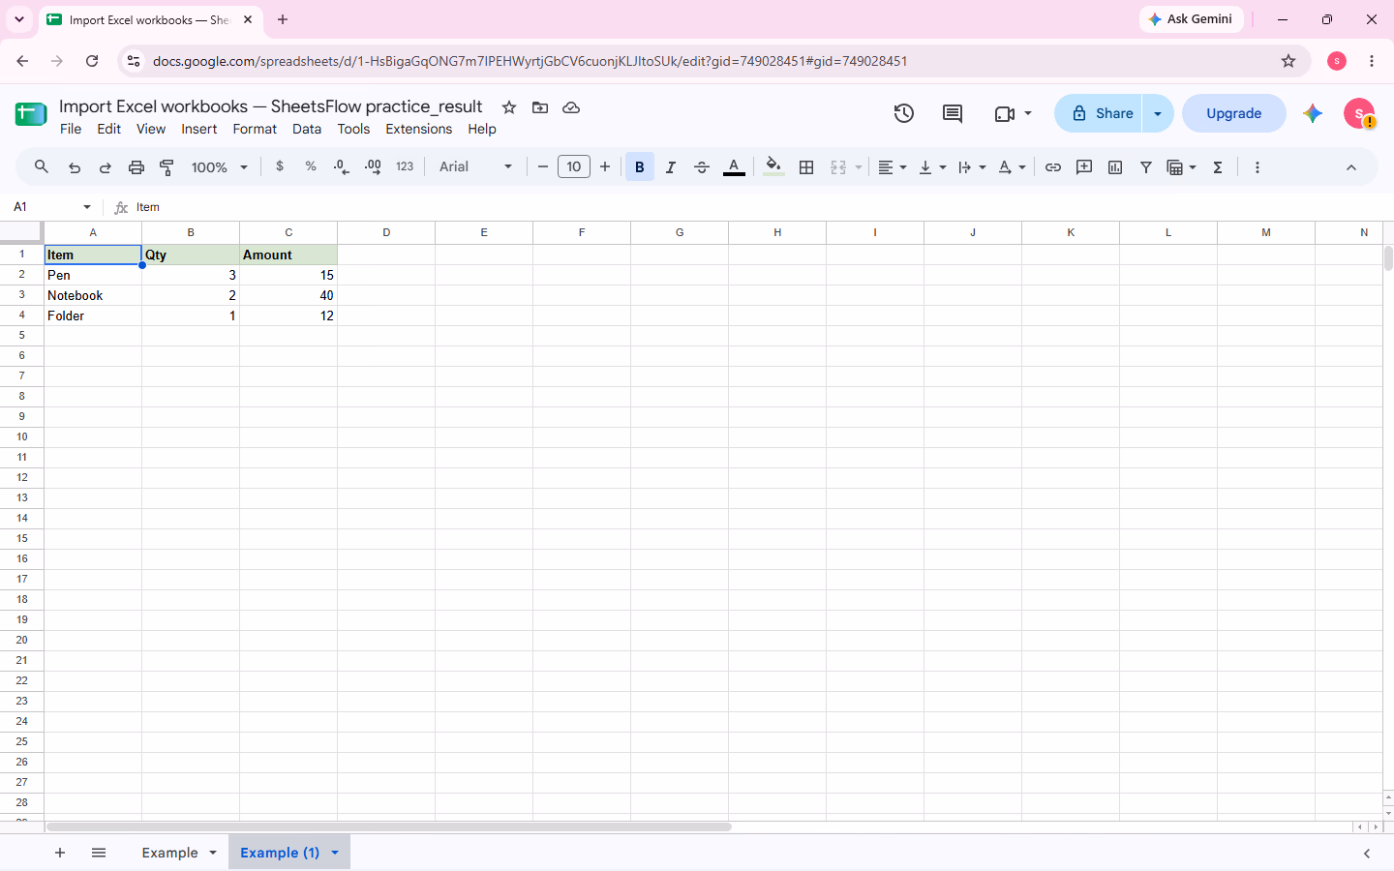Open functions sigma menu
The image size is (1394, 871).
(1218, 167)
